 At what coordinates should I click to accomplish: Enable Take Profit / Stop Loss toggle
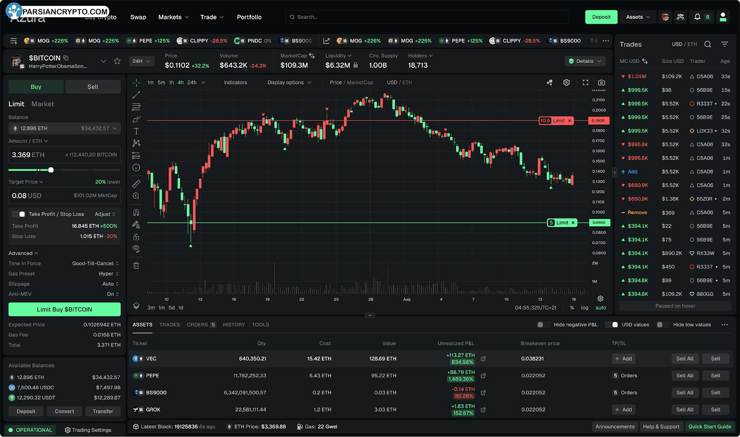[x=18, y=214]
